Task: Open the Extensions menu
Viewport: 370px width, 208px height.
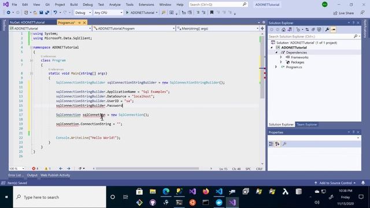Action: tap(146, 5)
